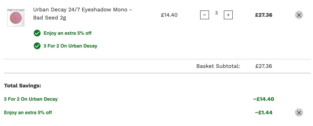Click the Total Savings heading

23,86
